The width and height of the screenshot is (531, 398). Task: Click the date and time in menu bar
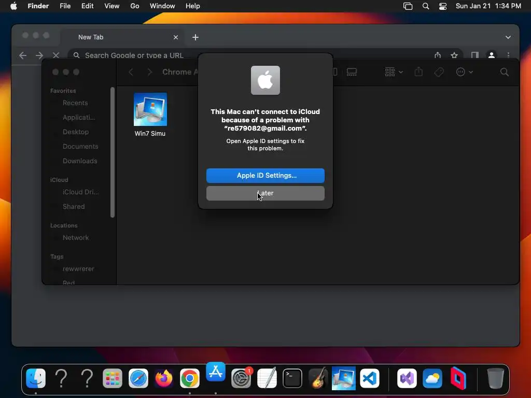[488, 6]
